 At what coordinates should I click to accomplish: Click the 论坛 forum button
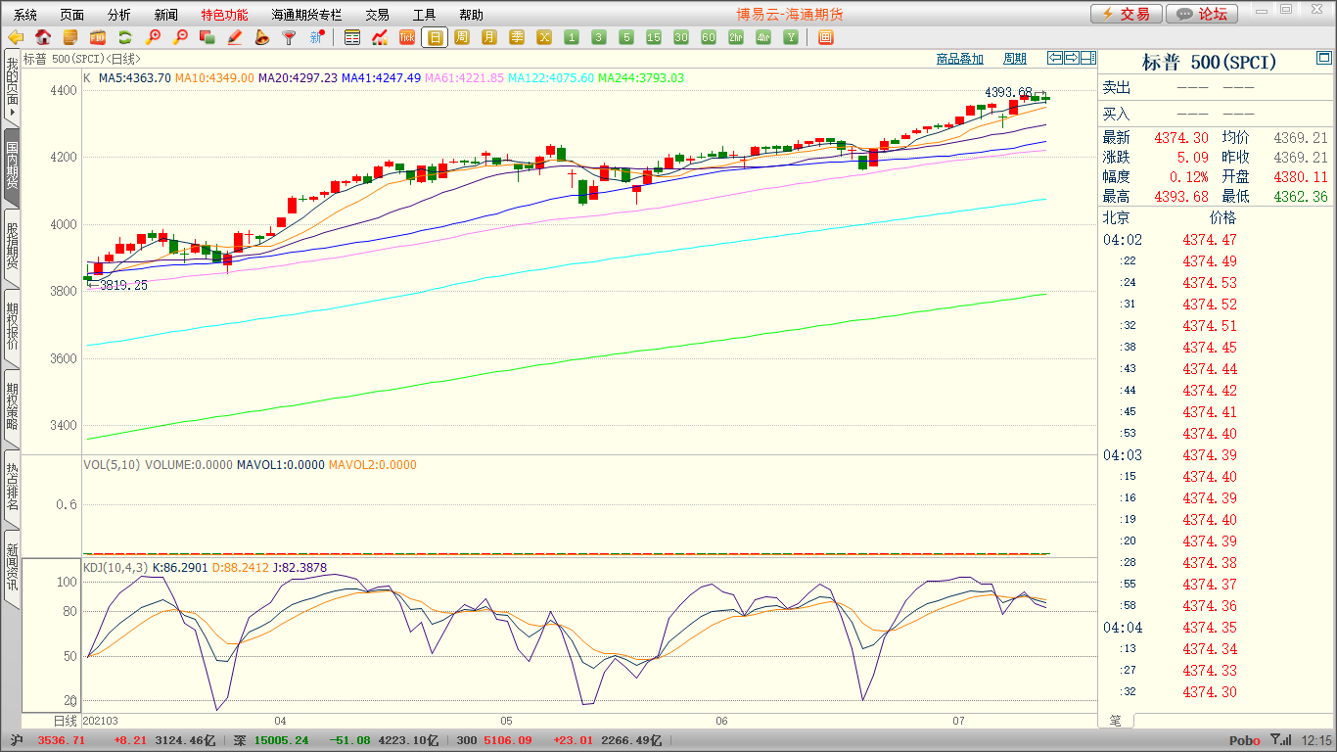click(1202, 14)
